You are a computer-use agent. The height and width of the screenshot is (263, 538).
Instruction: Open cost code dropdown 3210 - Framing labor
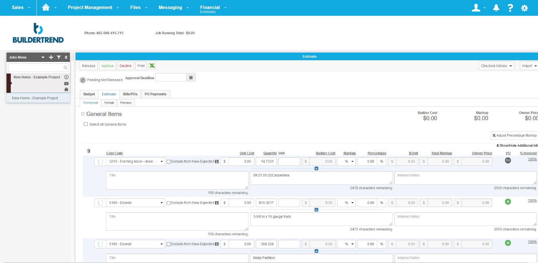click(x=136, y=161)
